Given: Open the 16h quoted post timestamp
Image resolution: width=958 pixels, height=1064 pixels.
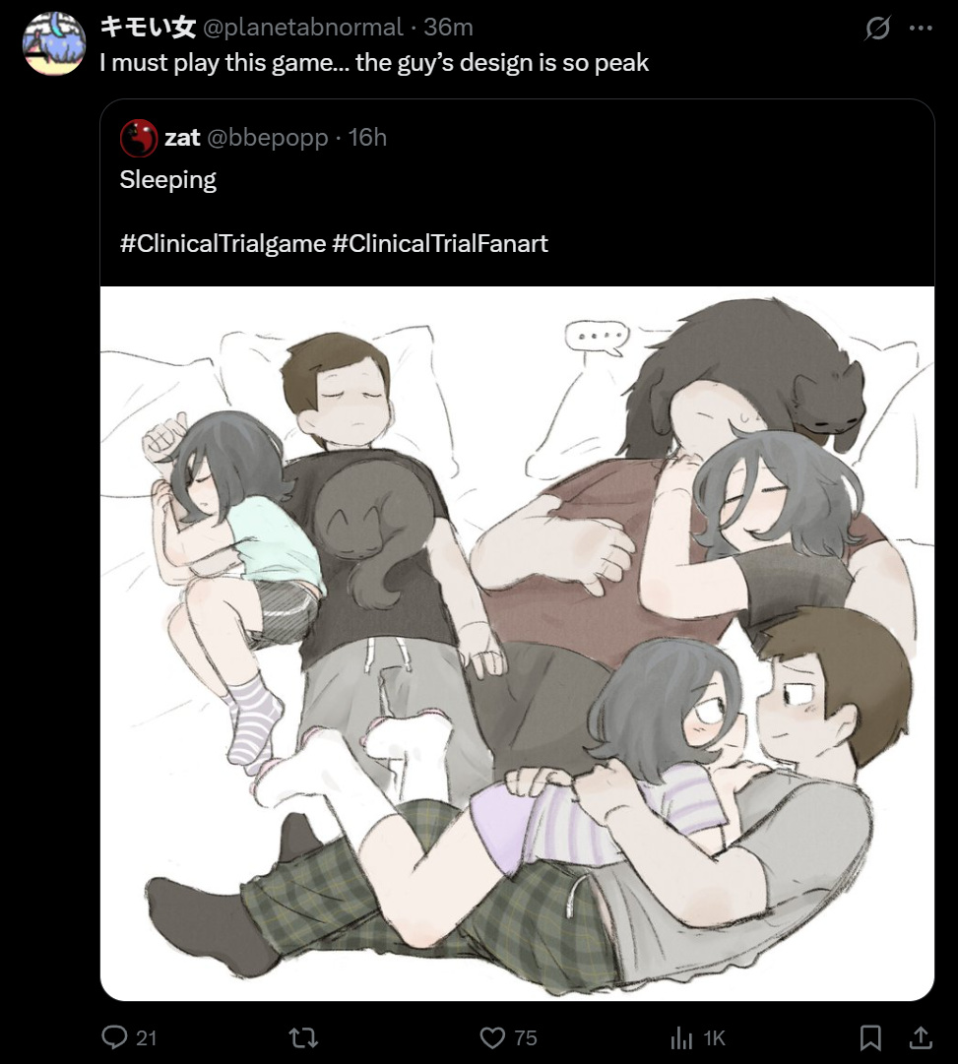Looking at the screenshot, I should (x=367, y=138).
